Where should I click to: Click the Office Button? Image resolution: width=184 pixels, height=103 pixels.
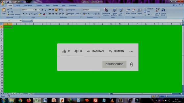(x=3, y=3)
